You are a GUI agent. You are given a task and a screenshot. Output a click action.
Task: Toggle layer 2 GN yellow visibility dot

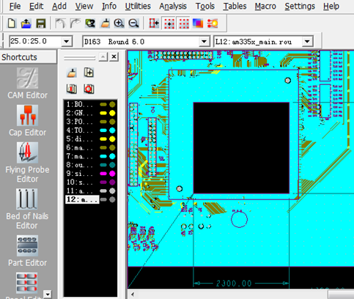pyautogui.click(x=112, y=113)
